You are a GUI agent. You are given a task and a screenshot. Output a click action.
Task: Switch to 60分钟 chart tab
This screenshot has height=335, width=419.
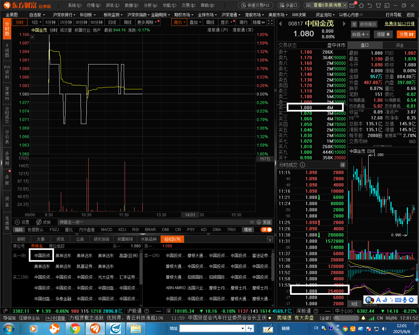point(97,22)
